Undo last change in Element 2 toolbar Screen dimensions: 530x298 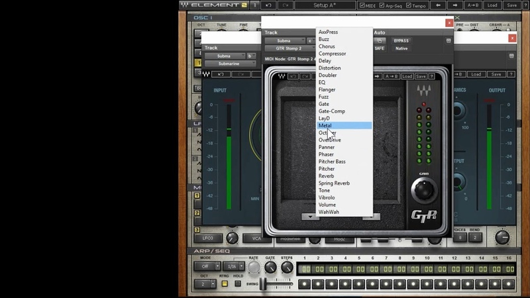coord(268,5)
